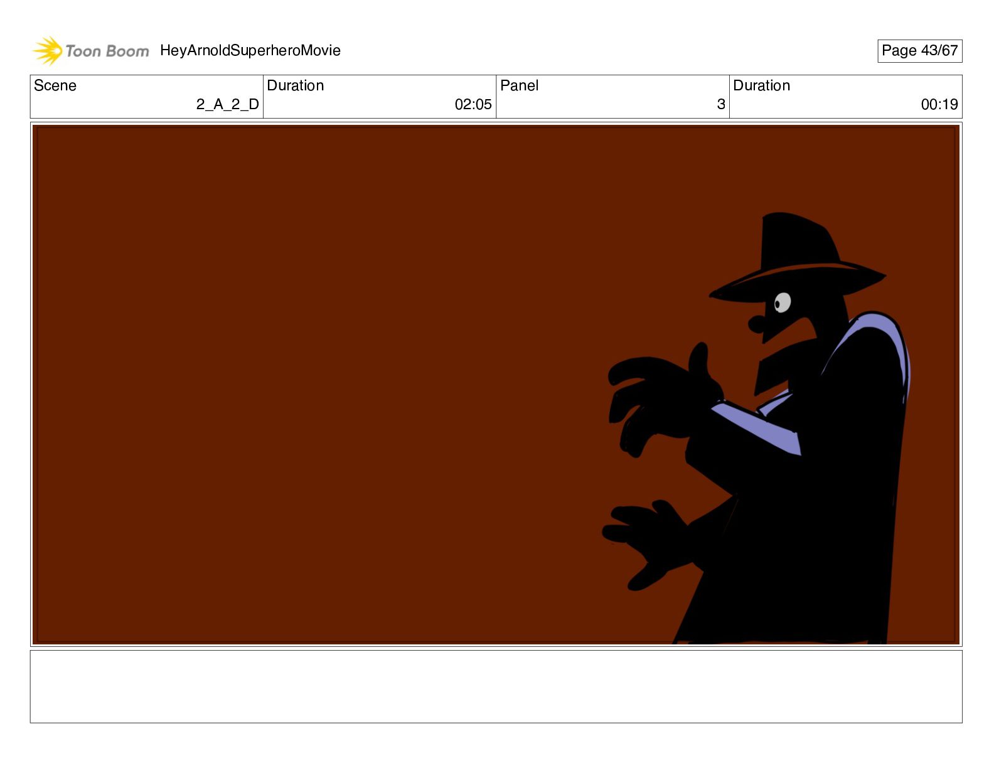Select the project title "HeyArnoldSuperheroMovie"

(250, 51)
